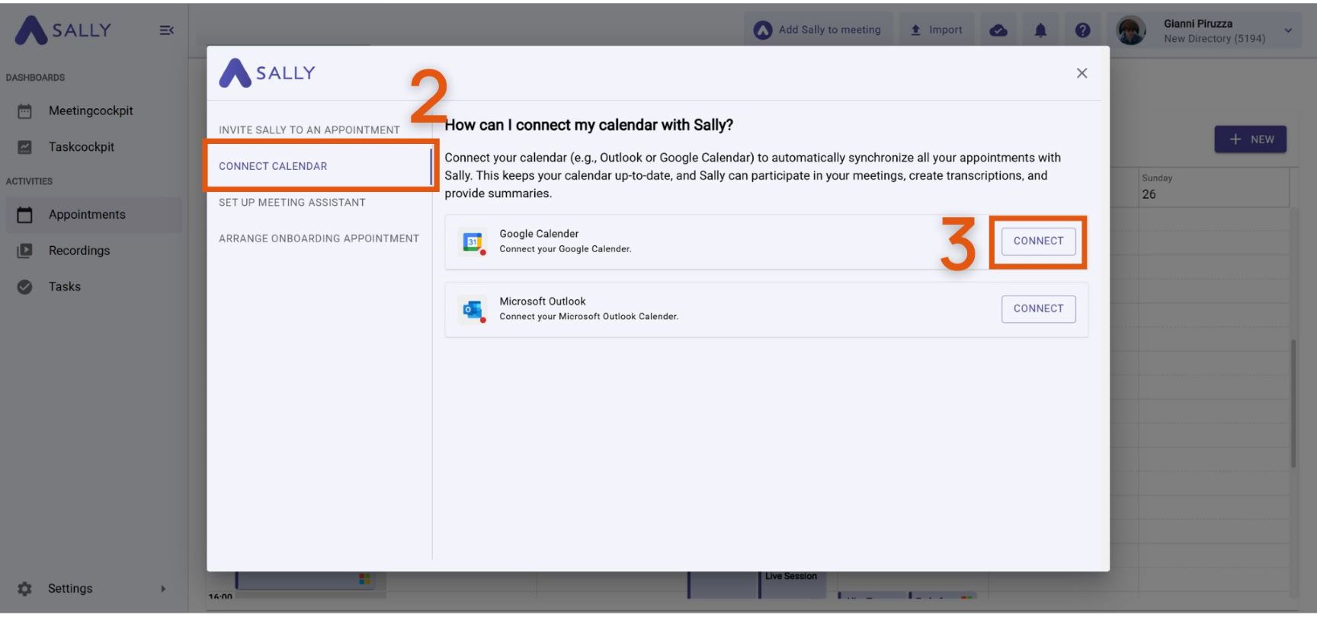Click the calendar vertical scrollbar

coord(1293,404)
